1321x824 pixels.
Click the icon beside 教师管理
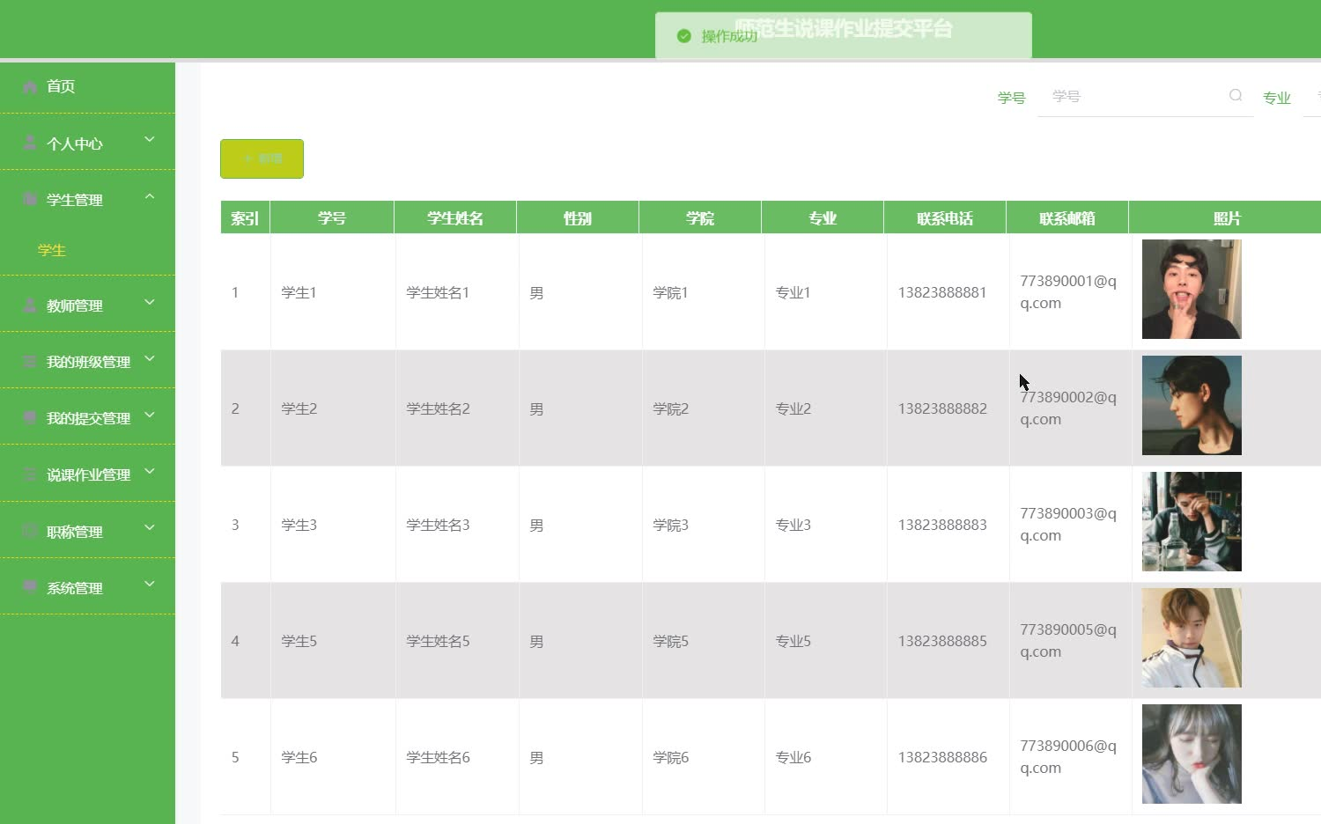point(30,305)
